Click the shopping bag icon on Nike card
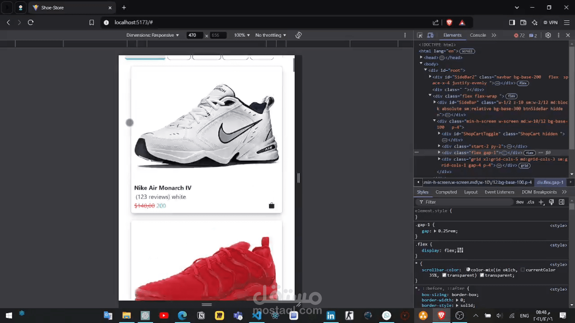The width and height of the screenshot is (575, 323). (271, 205)
